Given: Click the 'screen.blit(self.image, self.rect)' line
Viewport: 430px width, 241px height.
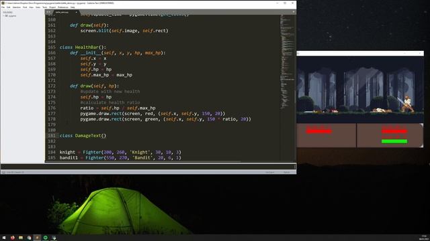Looking at the screenshot, I should coord(124,31).
